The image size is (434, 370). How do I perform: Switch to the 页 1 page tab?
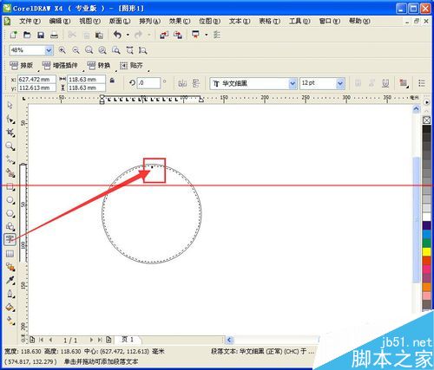[128, 340]
